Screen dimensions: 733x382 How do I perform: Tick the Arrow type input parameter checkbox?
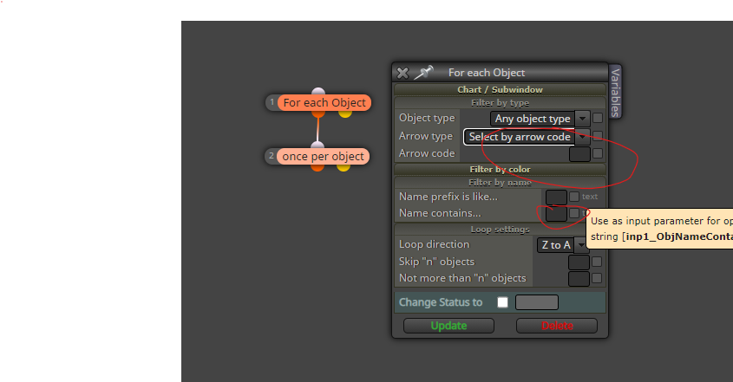[x=598, y=136]
